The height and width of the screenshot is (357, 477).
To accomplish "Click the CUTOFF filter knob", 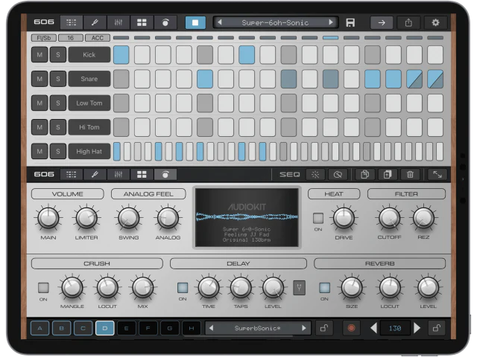I will pyautogui.click(x=389, y=218).
